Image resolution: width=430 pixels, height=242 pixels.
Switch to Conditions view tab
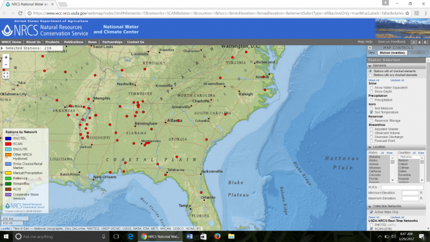coord(418,52)
